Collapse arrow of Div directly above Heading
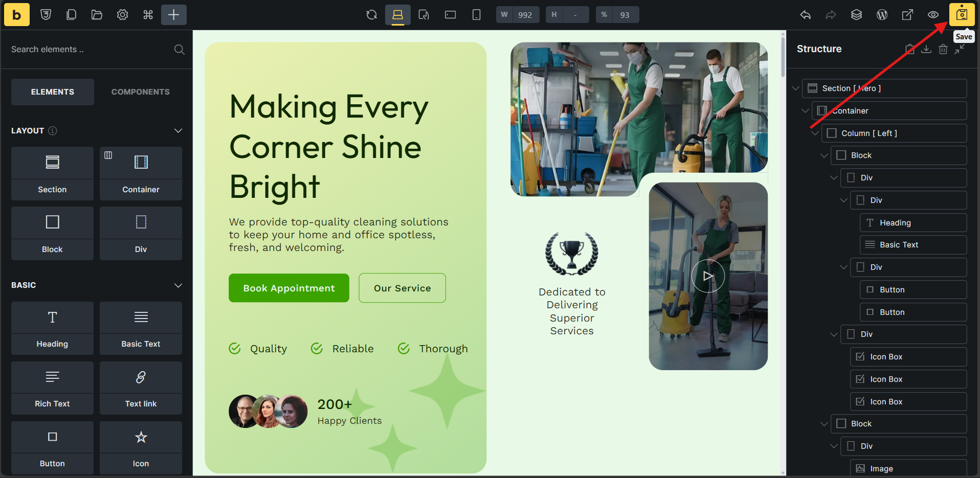Image resolution: width=980 pixels, height=478 pixels. point(843,200)
